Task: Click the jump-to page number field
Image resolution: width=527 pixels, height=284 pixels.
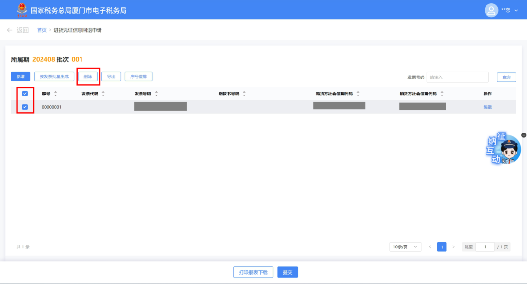Action: 485,247
